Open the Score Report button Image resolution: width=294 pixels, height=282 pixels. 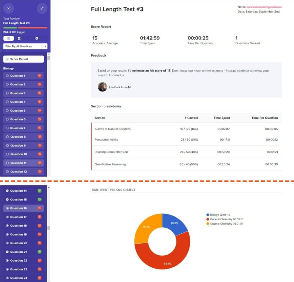pos(23,59)
